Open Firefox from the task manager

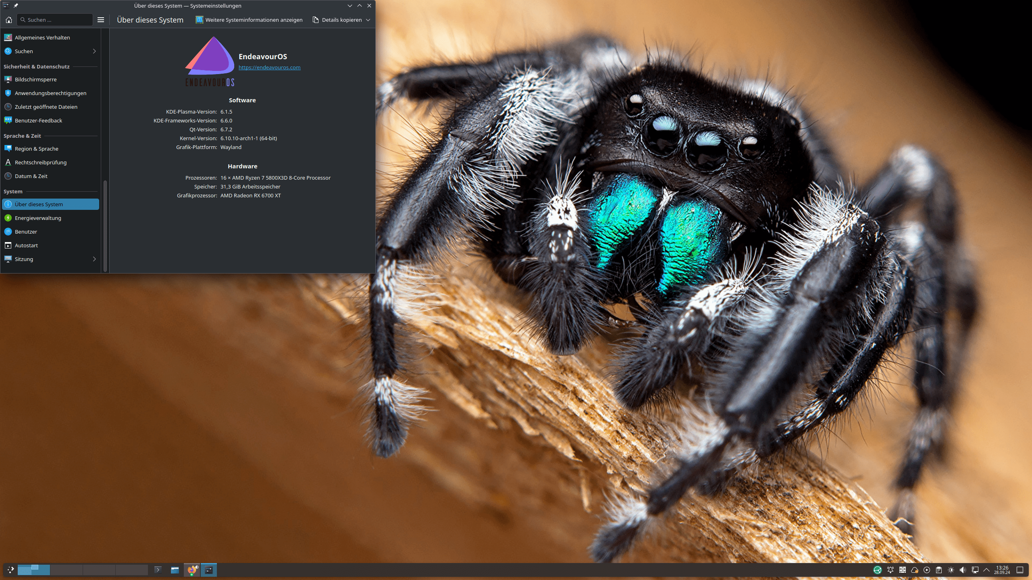192,570
